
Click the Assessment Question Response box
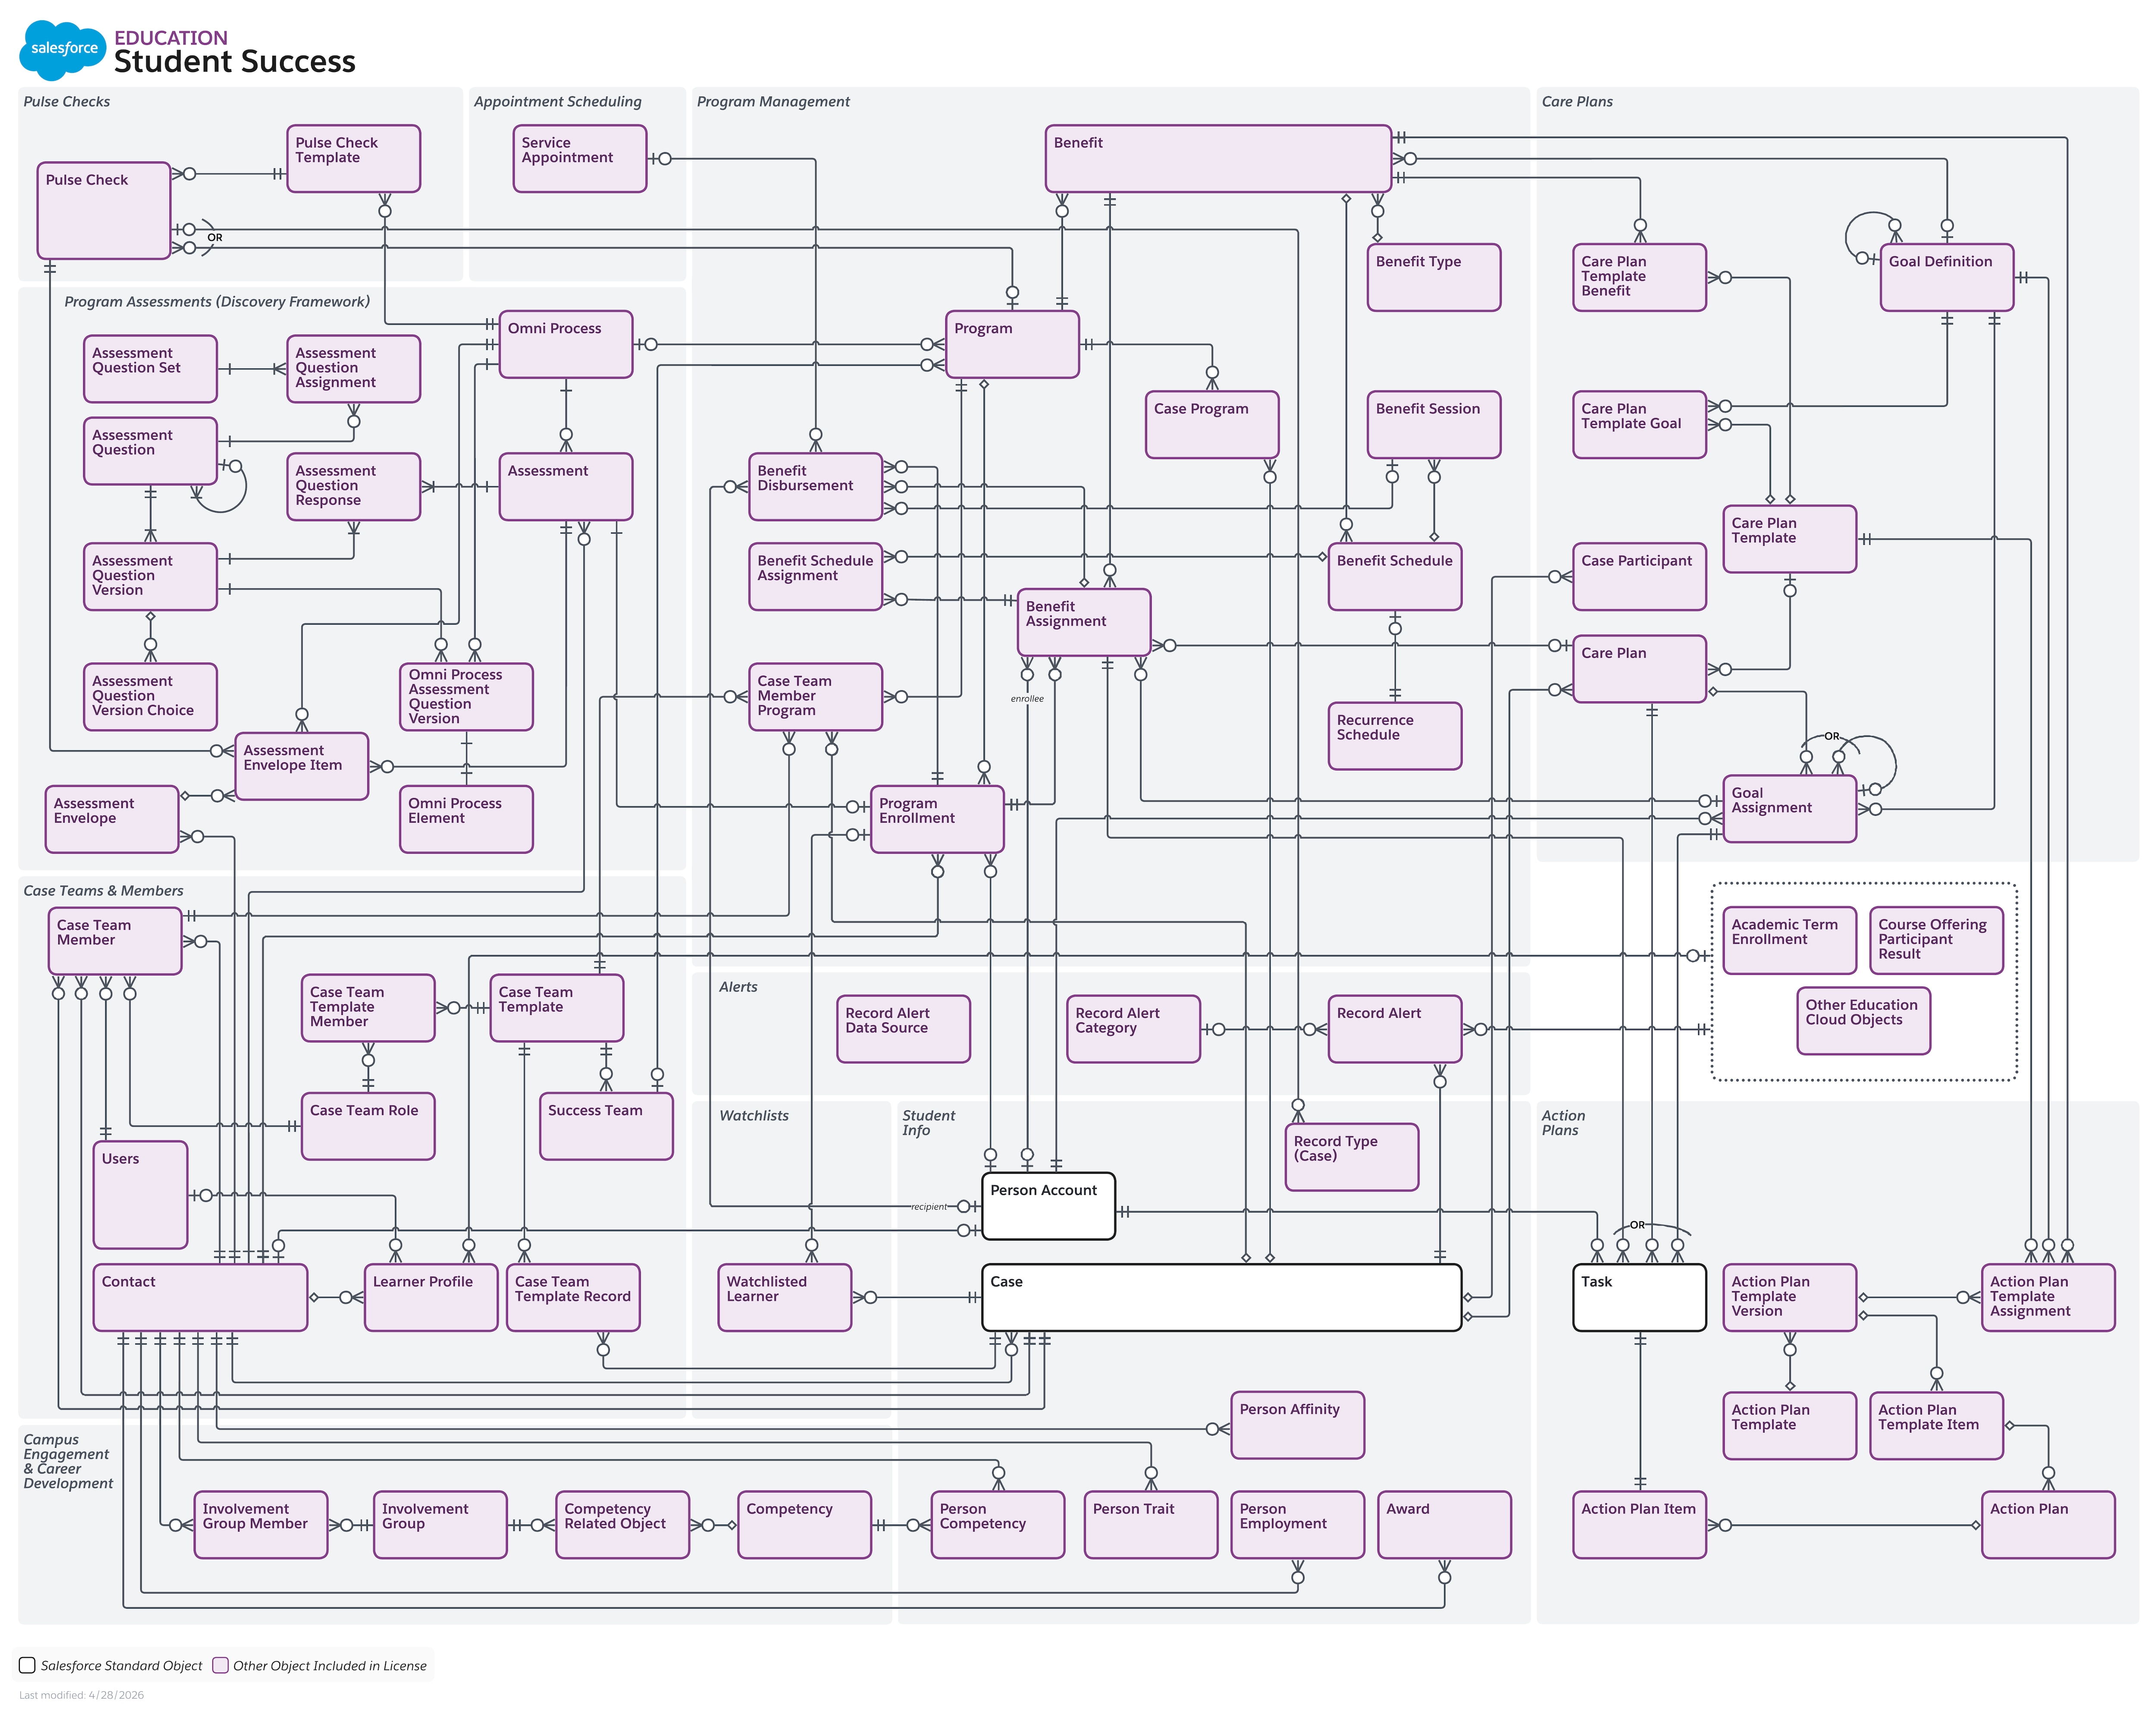353,486
